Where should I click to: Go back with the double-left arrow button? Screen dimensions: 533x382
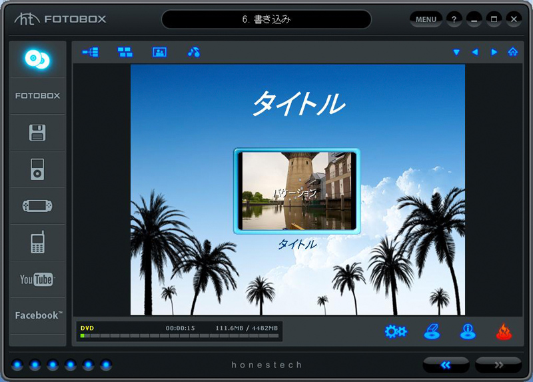446,365
